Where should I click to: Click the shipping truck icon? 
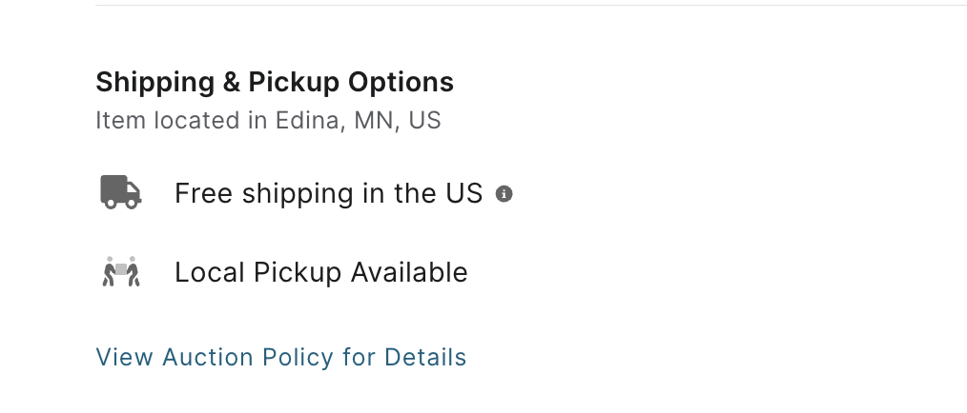point(121,192)
